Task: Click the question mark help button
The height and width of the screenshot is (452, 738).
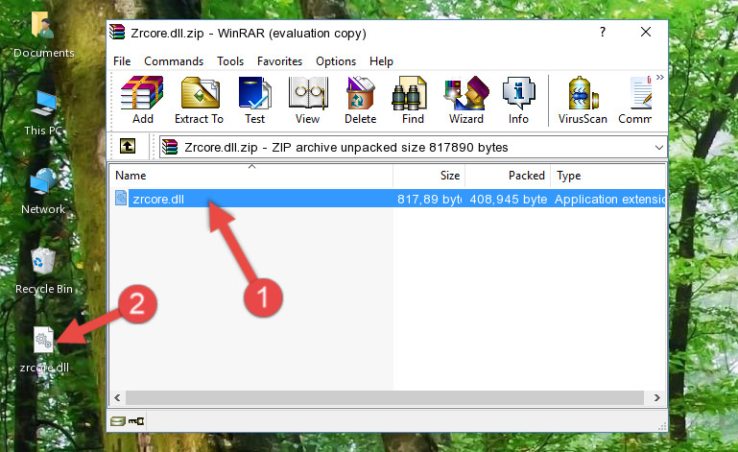Action: [603, 32]
